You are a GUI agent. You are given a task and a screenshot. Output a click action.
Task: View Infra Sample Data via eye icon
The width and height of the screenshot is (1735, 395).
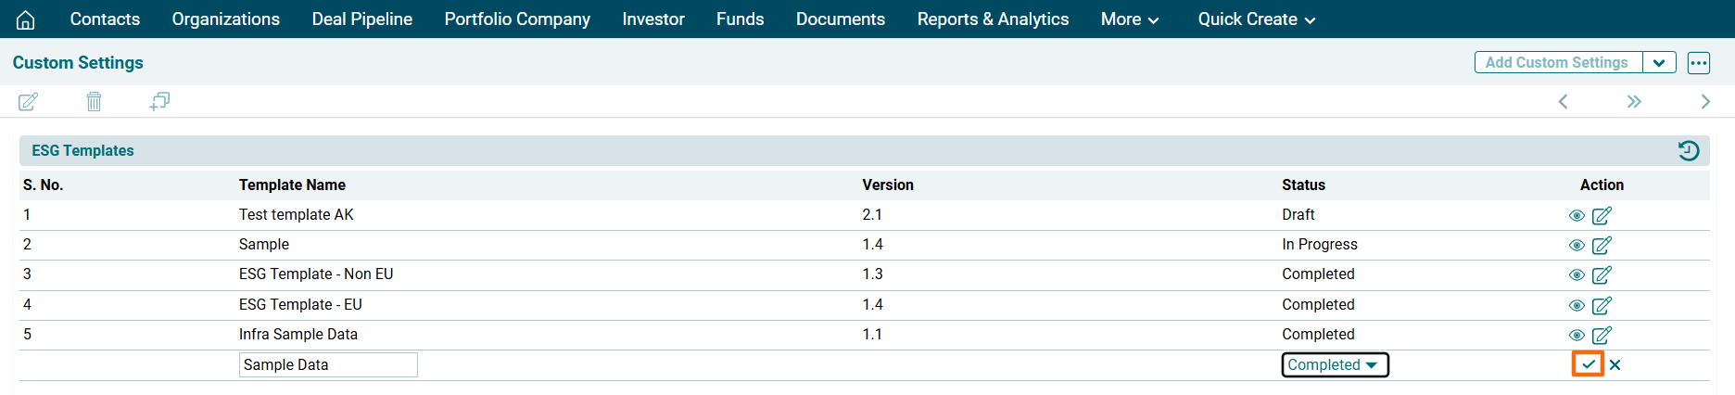(1576, 335)
